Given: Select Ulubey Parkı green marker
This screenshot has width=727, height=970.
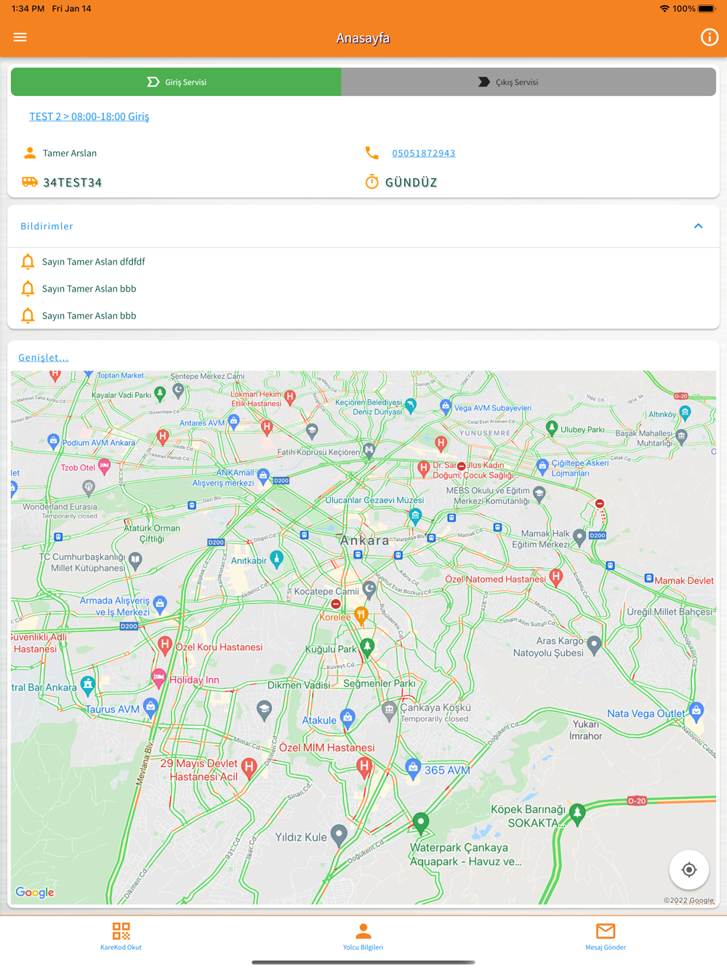Looking at the screenshot, I should click(x=552, y=428).
